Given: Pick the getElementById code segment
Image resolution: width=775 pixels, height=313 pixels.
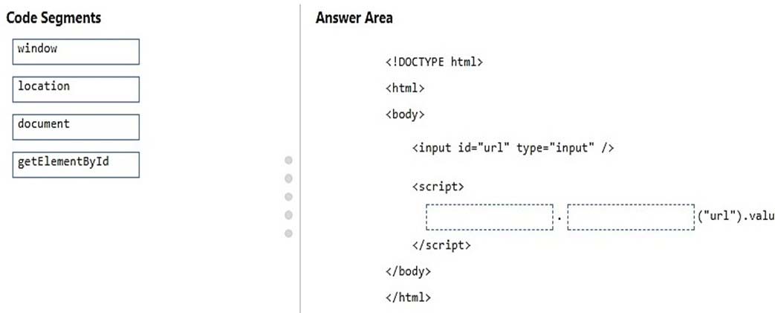Looking at the screenshot, I should click(x=76, y=164).
